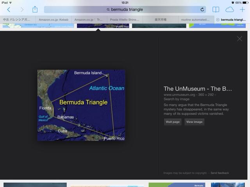Switch to the Prada Vitello Shine tab
250x187 pixels.
click(x=125, y=20)
